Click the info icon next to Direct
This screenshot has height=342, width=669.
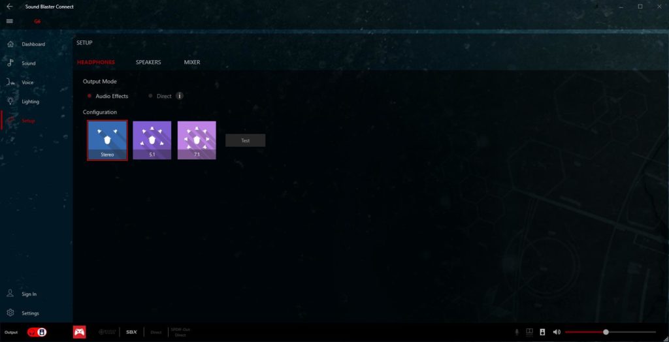tap(180, 96)
